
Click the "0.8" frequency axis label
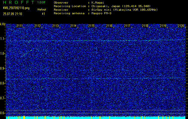(x=3, y=83)
